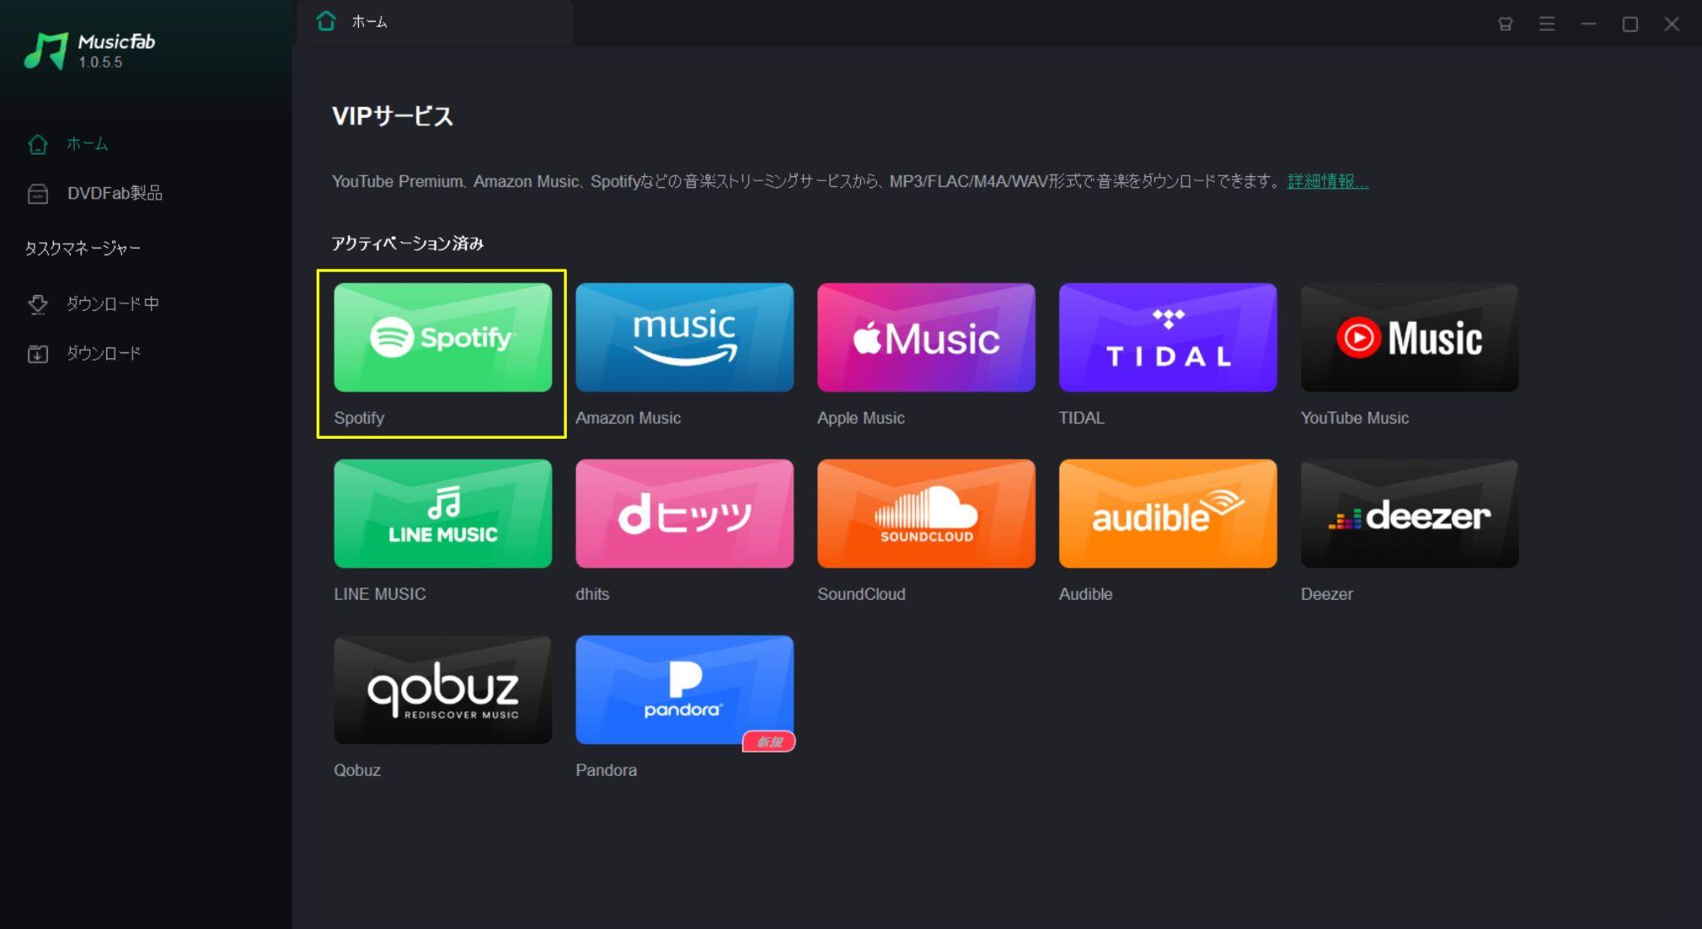Viewport: 1702px width, 929px height.
Task: Switch to the ホーム tab at top
Action: click(435, 22)
